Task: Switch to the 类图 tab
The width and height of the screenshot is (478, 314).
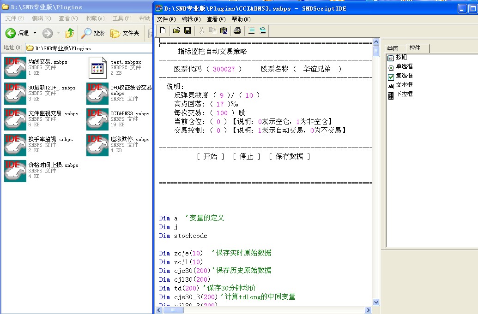Action: point(393,48)
